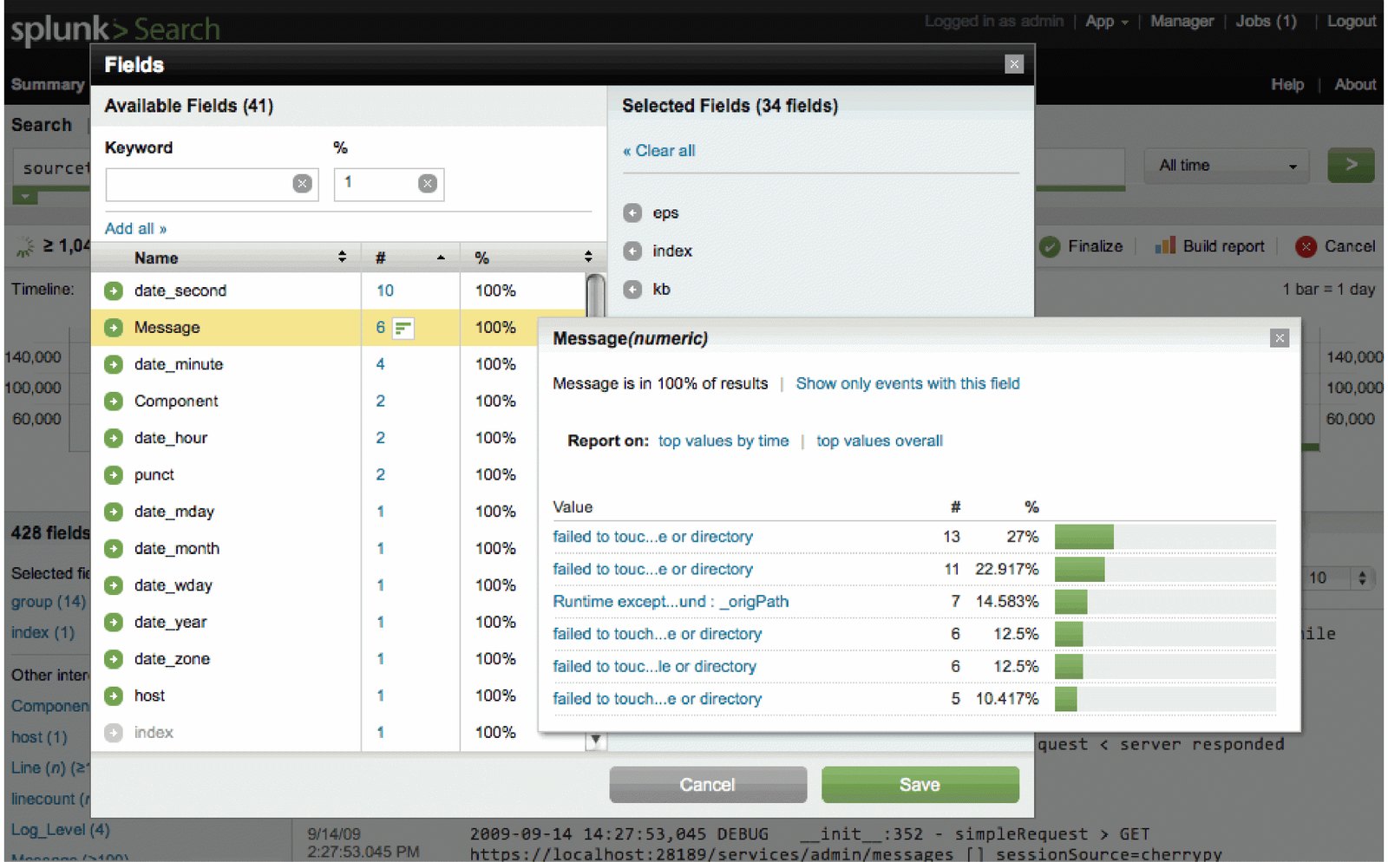The height and width of the screenshot is (862, 1388).
Task: Clear the Keyword filter box
Action: (x=302, y=183)
